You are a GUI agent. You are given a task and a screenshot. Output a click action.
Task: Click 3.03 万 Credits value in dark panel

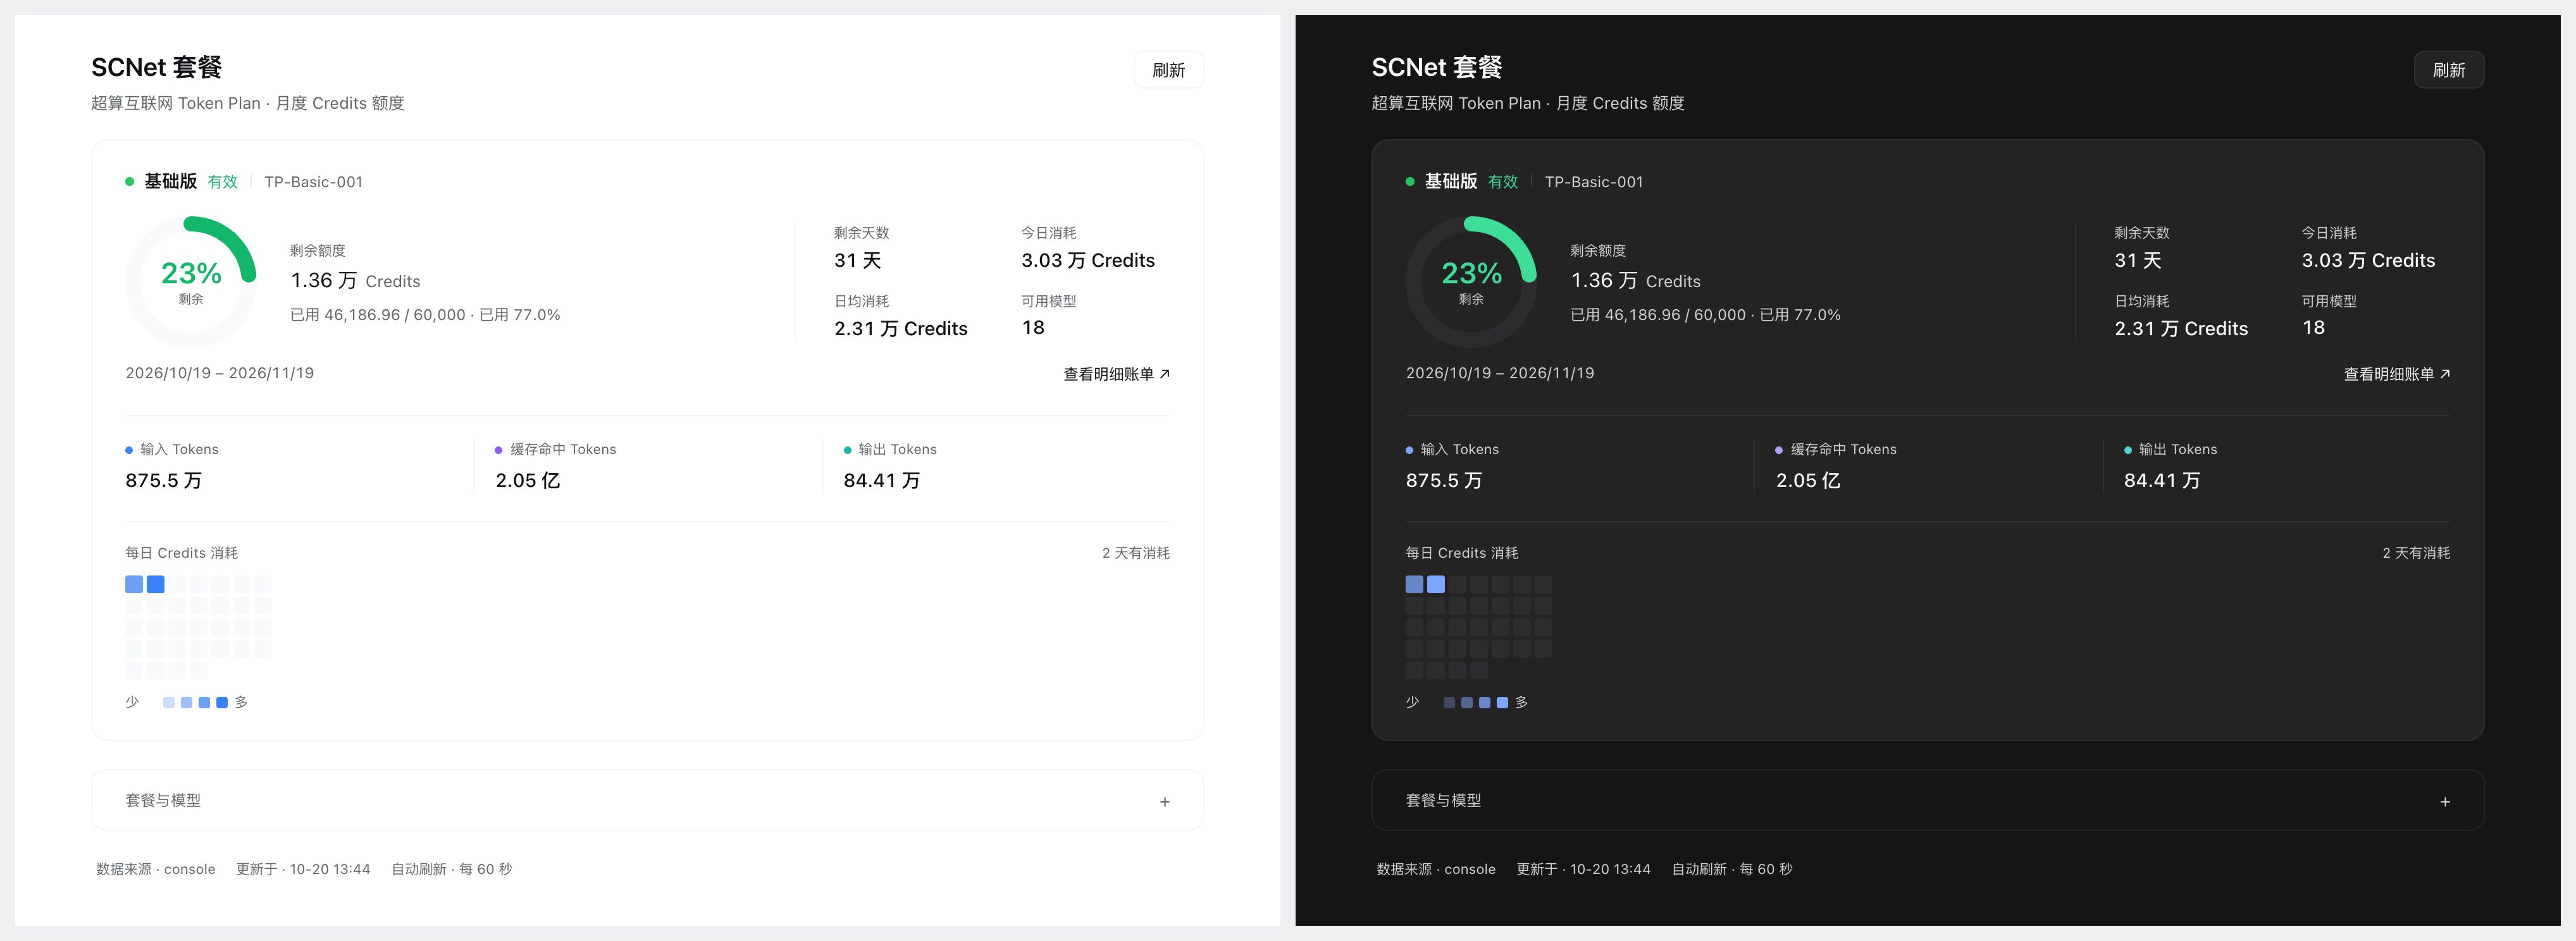point(2368,261)
